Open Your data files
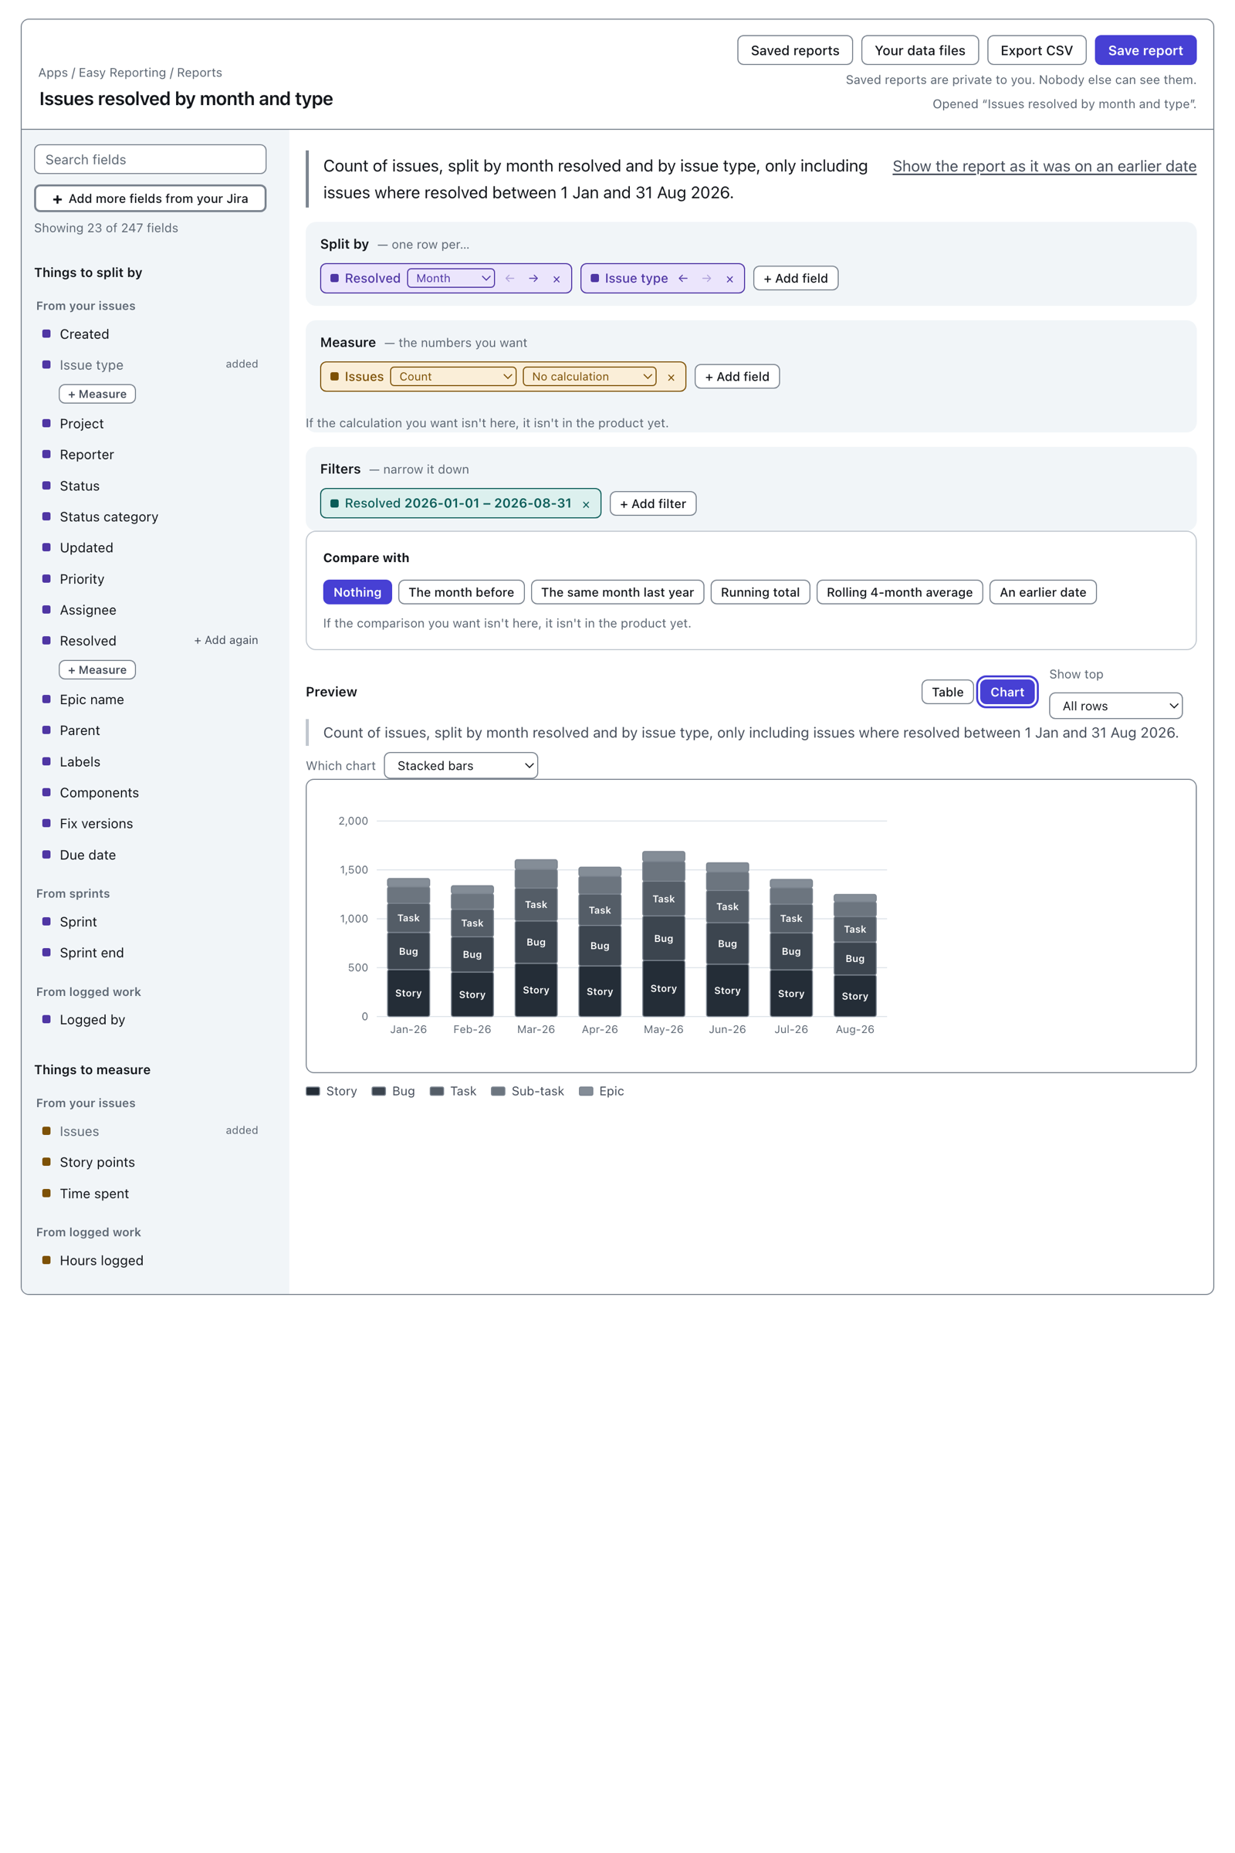 coord(920,50)
